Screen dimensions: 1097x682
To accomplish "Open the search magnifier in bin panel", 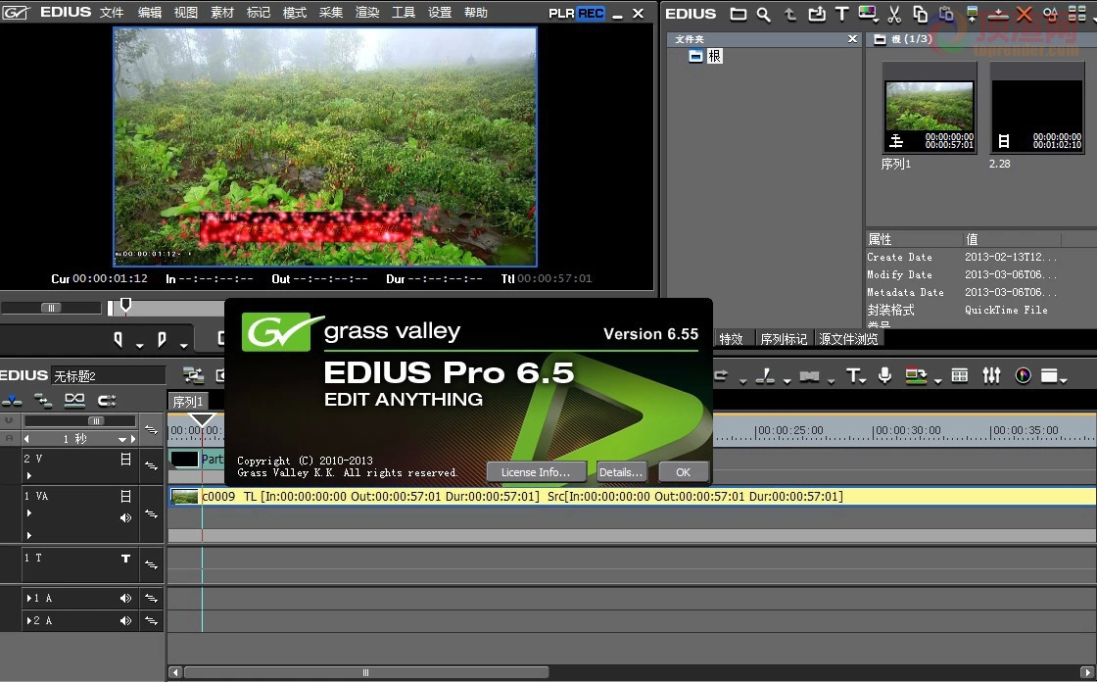I will coord(763,14).
